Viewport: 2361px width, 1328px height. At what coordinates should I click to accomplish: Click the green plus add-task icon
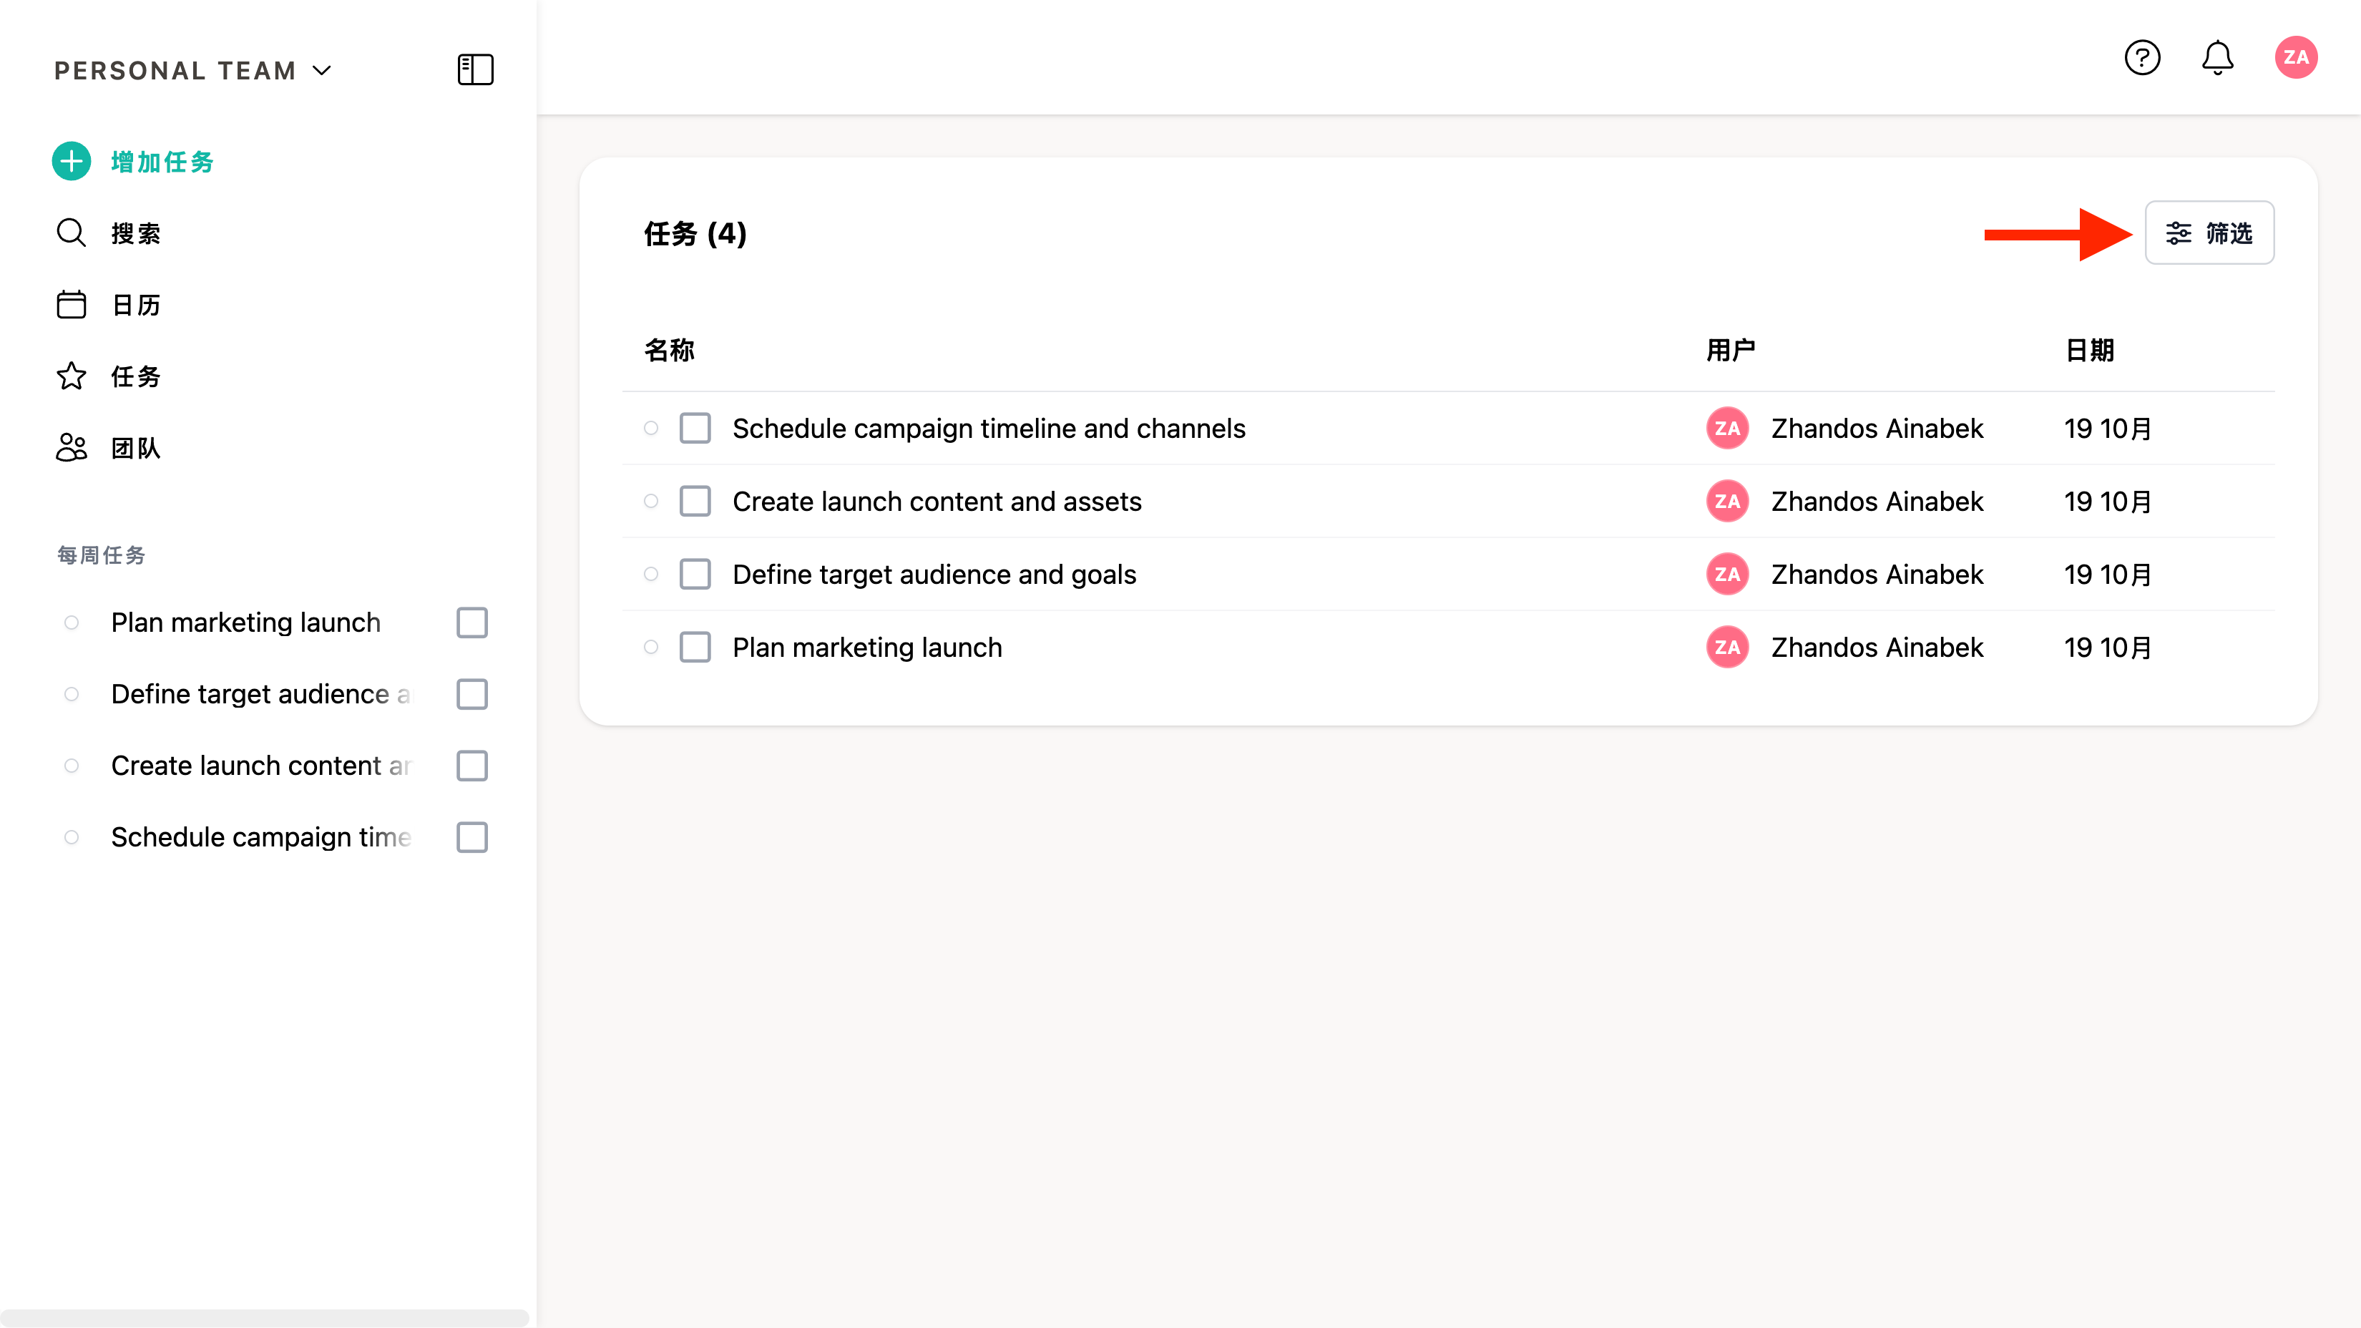pyautogui.click(x=72, y=161)
